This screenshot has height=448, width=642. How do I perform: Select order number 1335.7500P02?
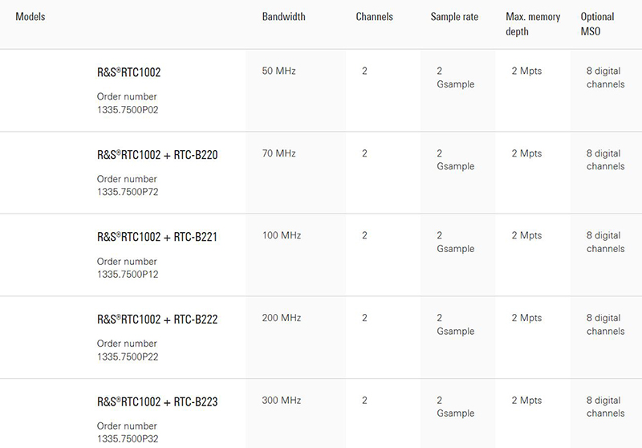pos(128,110)
